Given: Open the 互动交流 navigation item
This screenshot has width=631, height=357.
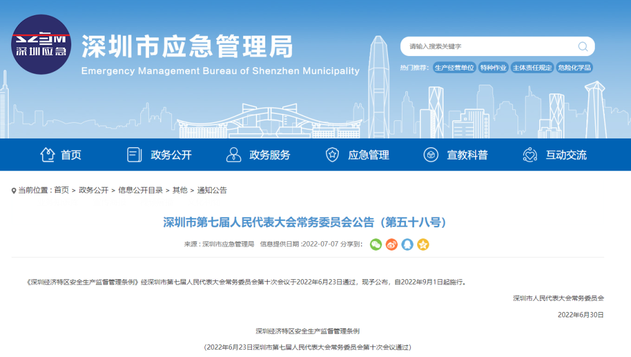Looking at the screenshot, I should point(555,155).
